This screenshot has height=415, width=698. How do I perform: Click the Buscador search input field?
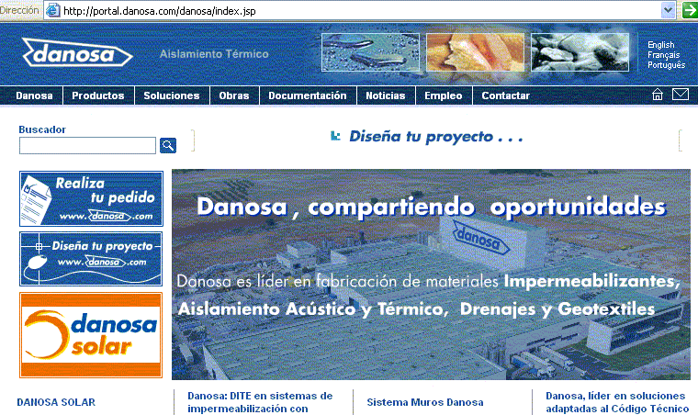(x=87, y=145)
